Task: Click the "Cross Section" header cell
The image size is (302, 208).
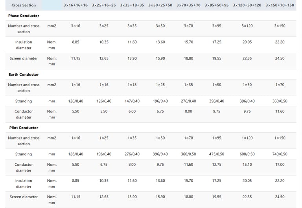Action: tap(24, 5)
